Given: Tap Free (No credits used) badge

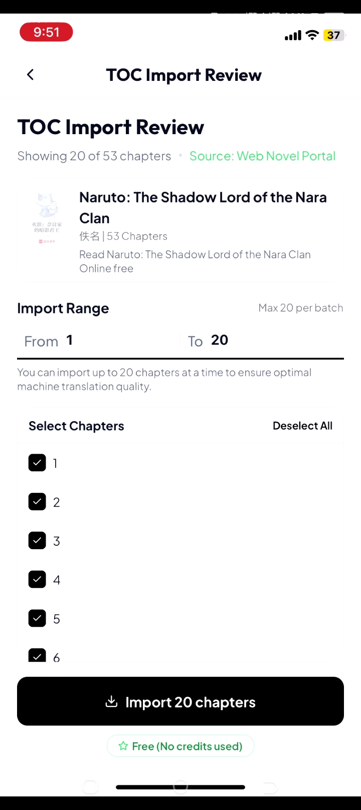Looking at the screenshot, I should click(180, 746).
